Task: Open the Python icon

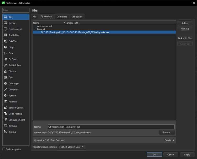Action: pos(5,95)
